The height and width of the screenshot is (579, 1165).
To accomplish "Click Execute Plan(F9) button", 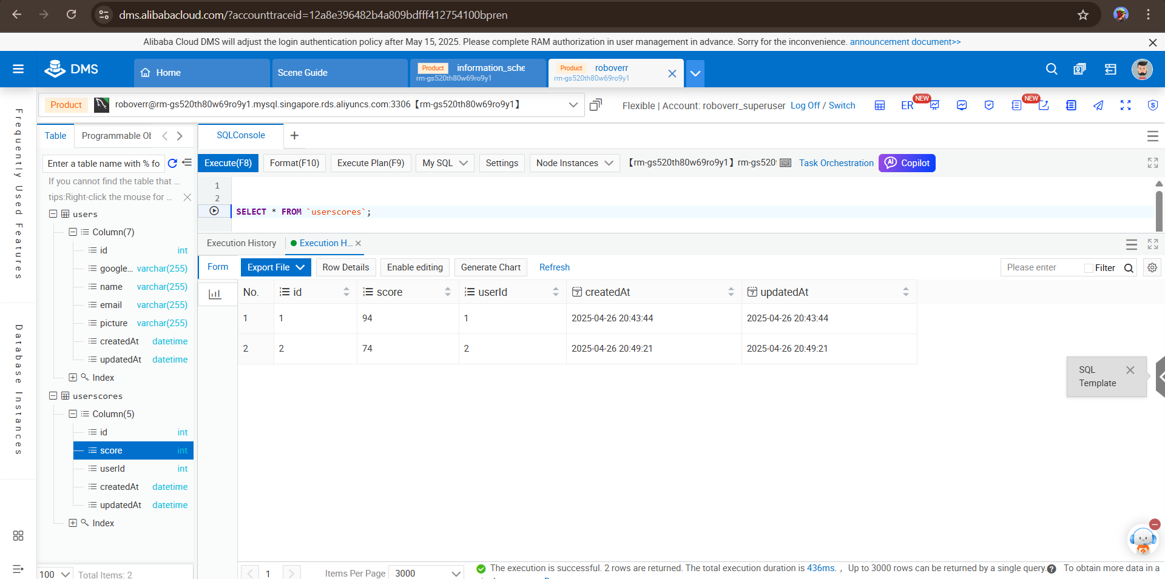I will pyautogui.click(x=371, y=163).
